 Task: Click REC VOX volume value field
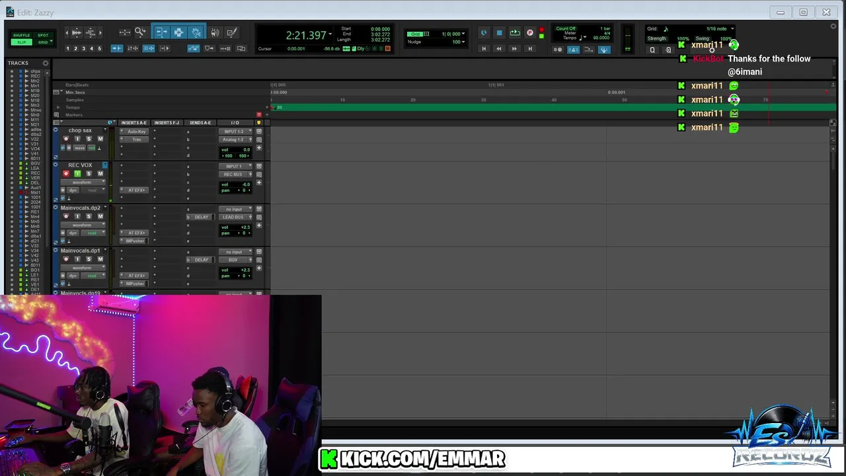236,185
